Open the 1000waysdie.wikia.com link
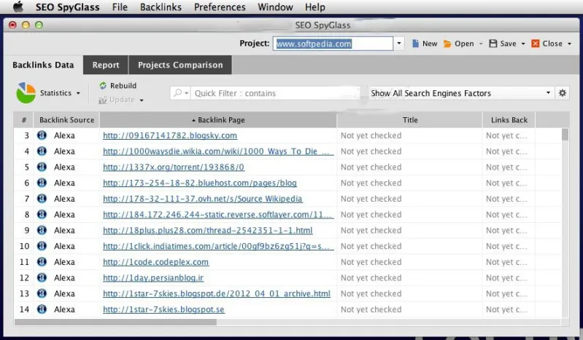 point(218,151)
